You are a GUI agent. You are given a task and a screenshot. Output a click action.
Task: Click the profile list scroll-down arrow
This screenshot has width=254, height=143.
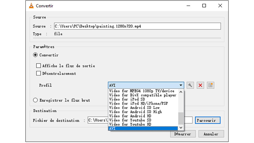[181, 128]
